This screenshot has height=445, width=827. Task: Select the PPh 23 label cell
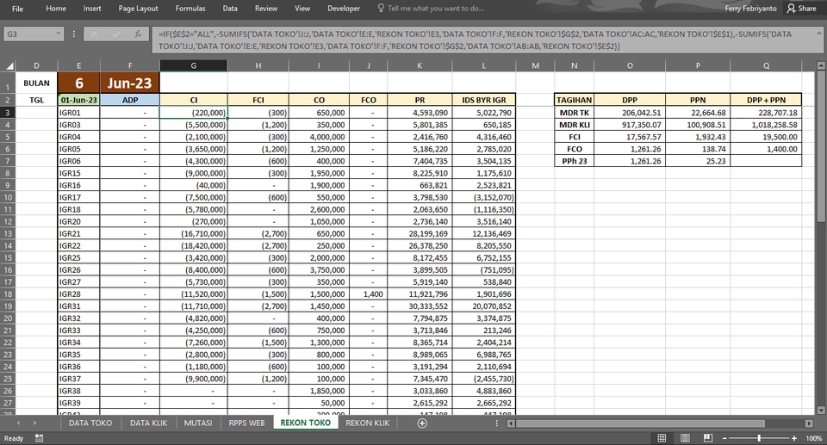point(574,161)
